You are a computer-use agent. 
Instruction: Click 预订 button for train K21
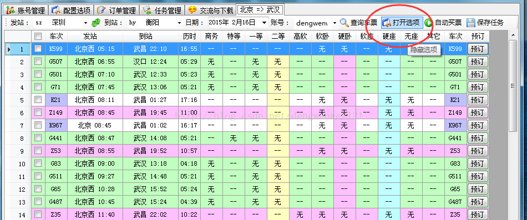tap(478, 100)
